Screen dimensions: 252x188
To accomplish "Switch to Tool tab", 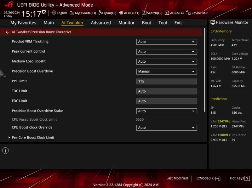I will click(x=163, y=23).
